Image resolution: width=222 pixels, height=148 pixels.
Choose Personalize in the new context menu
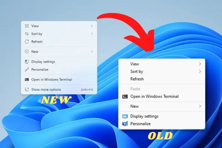[59, 70]
